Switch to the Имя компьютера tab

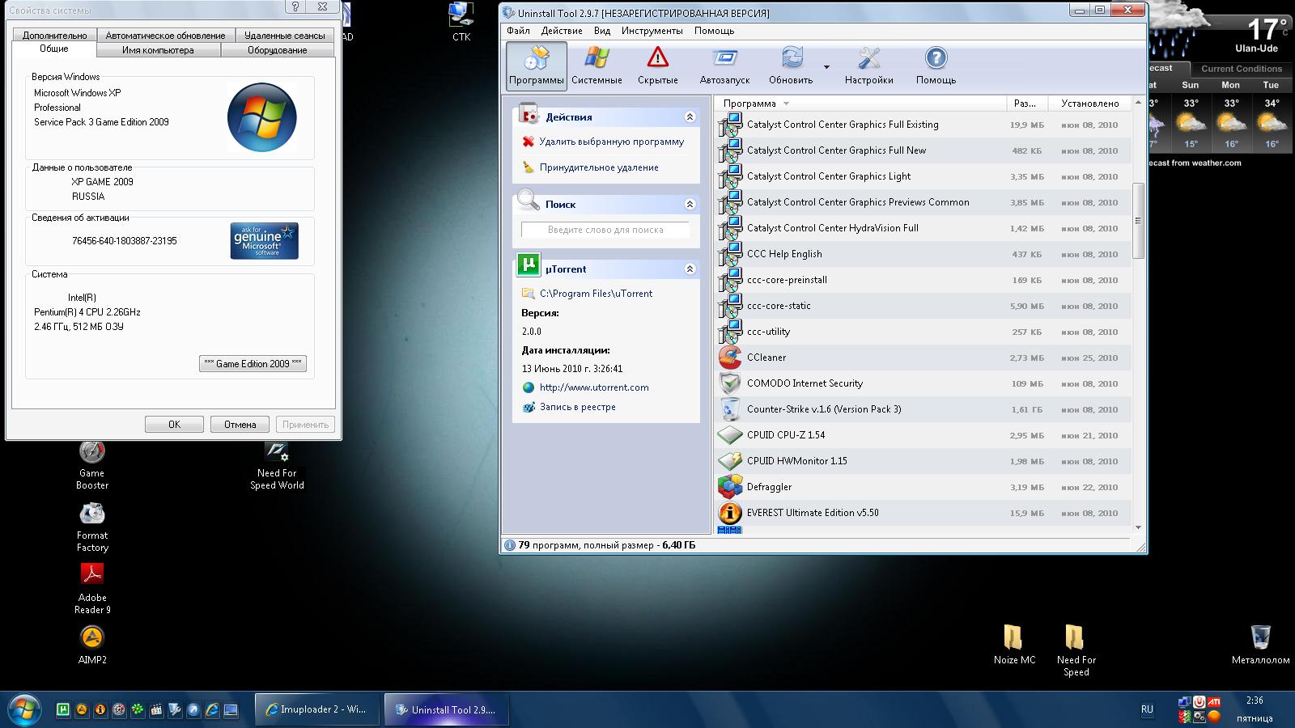[158, 50]
